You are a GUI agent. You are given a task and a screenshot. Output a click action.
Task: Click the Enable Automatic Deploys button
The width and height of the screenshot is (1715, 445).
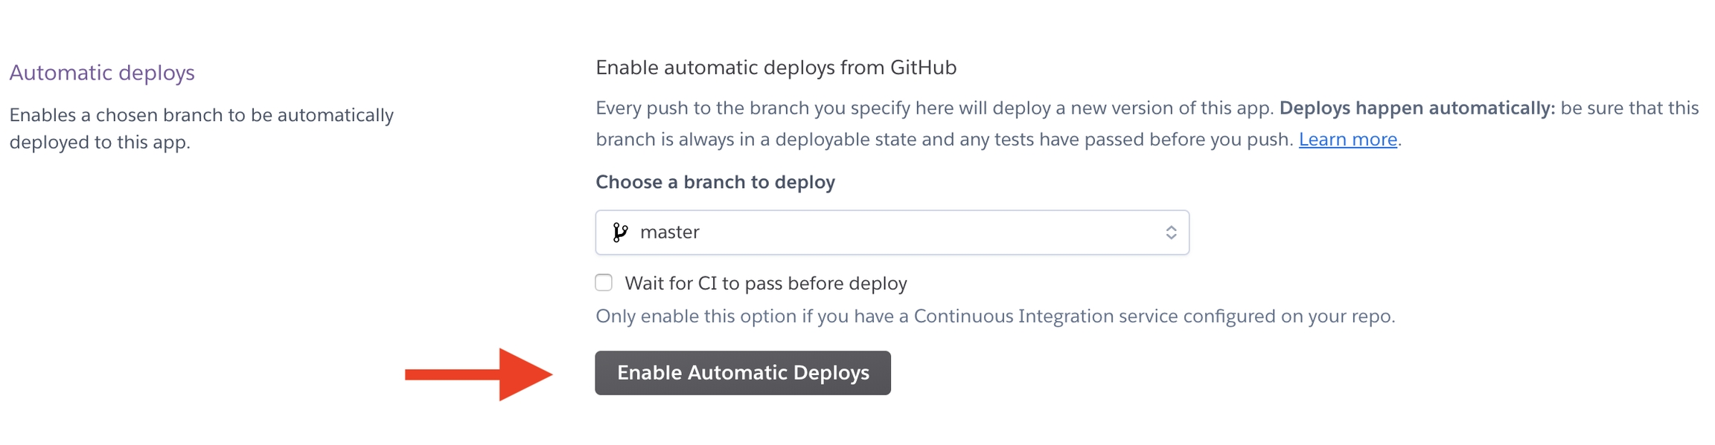coord(743,373)
